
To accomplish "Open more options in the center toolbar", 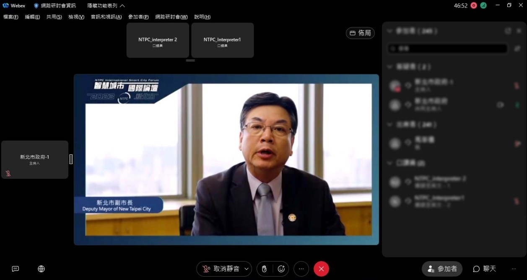I will [x=301, y=269].
